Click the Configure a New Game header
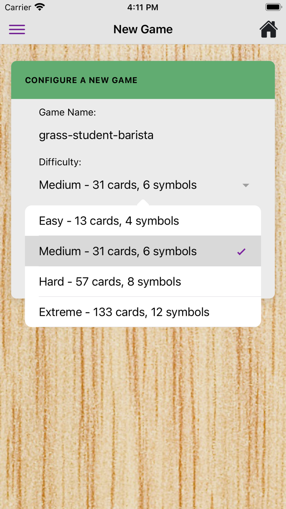This screenshot has height=509, width=286. tap(81, 80)
